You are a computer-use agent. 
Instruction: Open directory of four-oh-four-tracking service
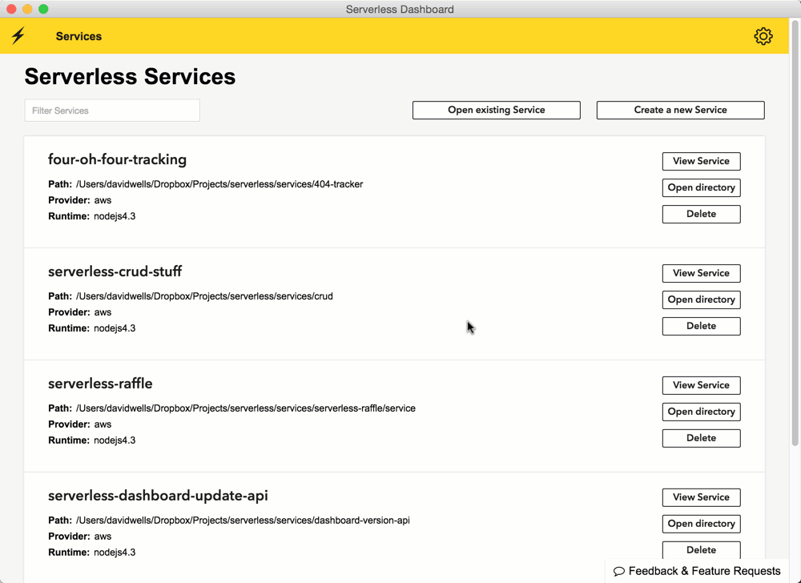[701, 187]
